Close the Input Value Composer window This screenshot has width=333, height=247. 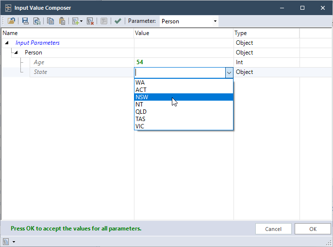coord(323,8)
